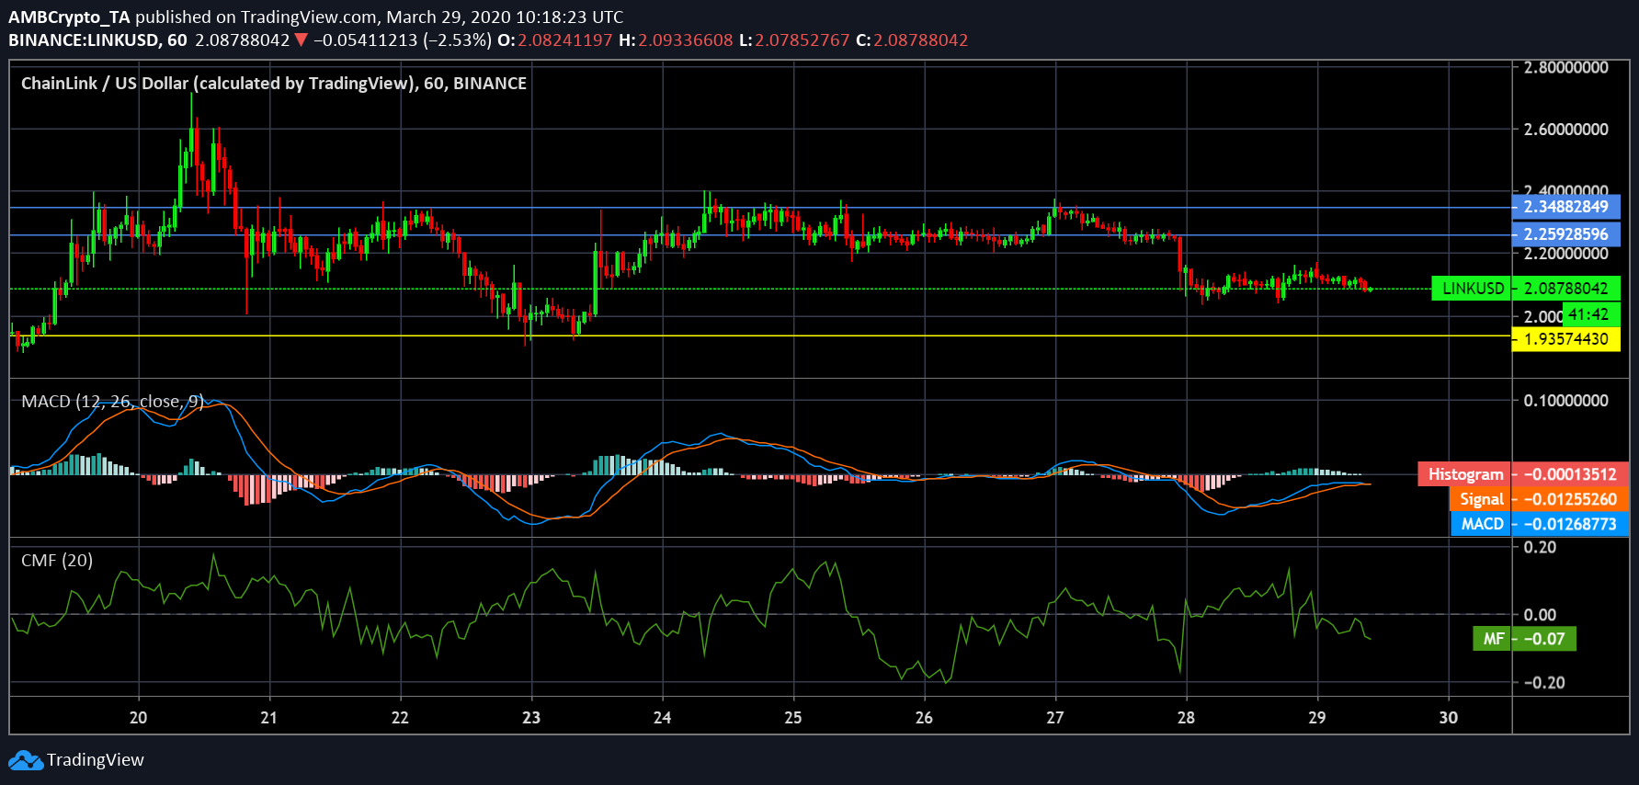
Task: Click the blue 2.34882849 price label
Action: coord(1566,207)
